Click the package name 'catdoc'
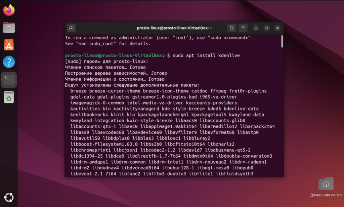 coord(200,91)
